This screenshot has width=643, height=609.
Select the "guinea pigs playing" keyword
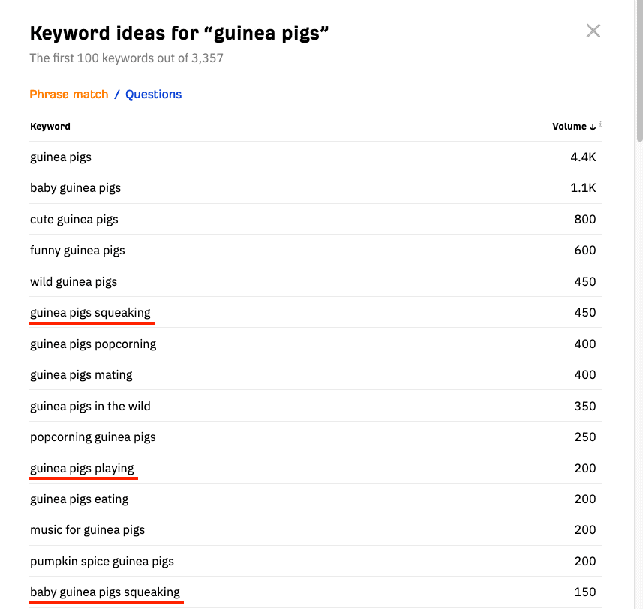tap(82, 468)
